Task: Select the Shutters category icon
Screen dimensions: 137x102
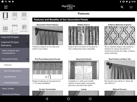Action: (5, 28)
